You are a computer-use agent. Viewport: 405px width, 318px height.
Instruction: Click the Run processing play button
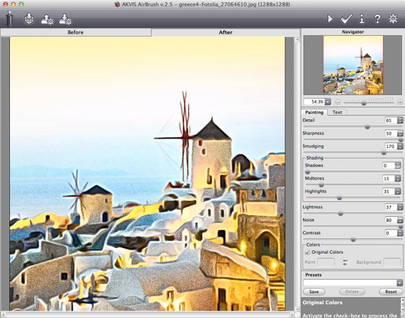click(330, 19)
